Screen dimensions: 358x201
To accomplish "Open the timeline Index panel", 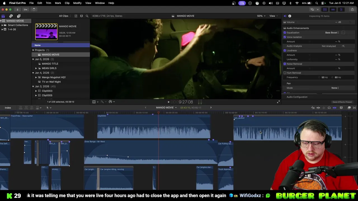I will pyautogui.click(x=8, y=108).
